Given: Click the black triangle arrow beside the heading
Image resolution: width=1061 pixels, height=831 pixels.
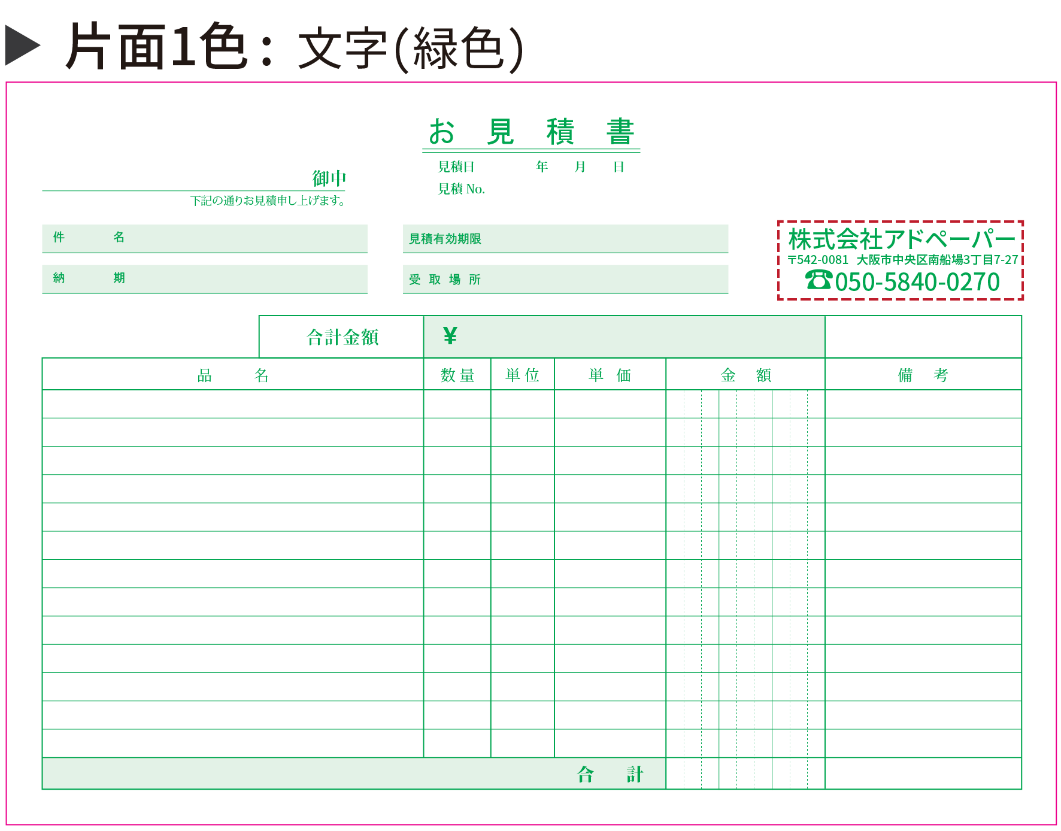Looking at the screenshot, I should point(23,45).
